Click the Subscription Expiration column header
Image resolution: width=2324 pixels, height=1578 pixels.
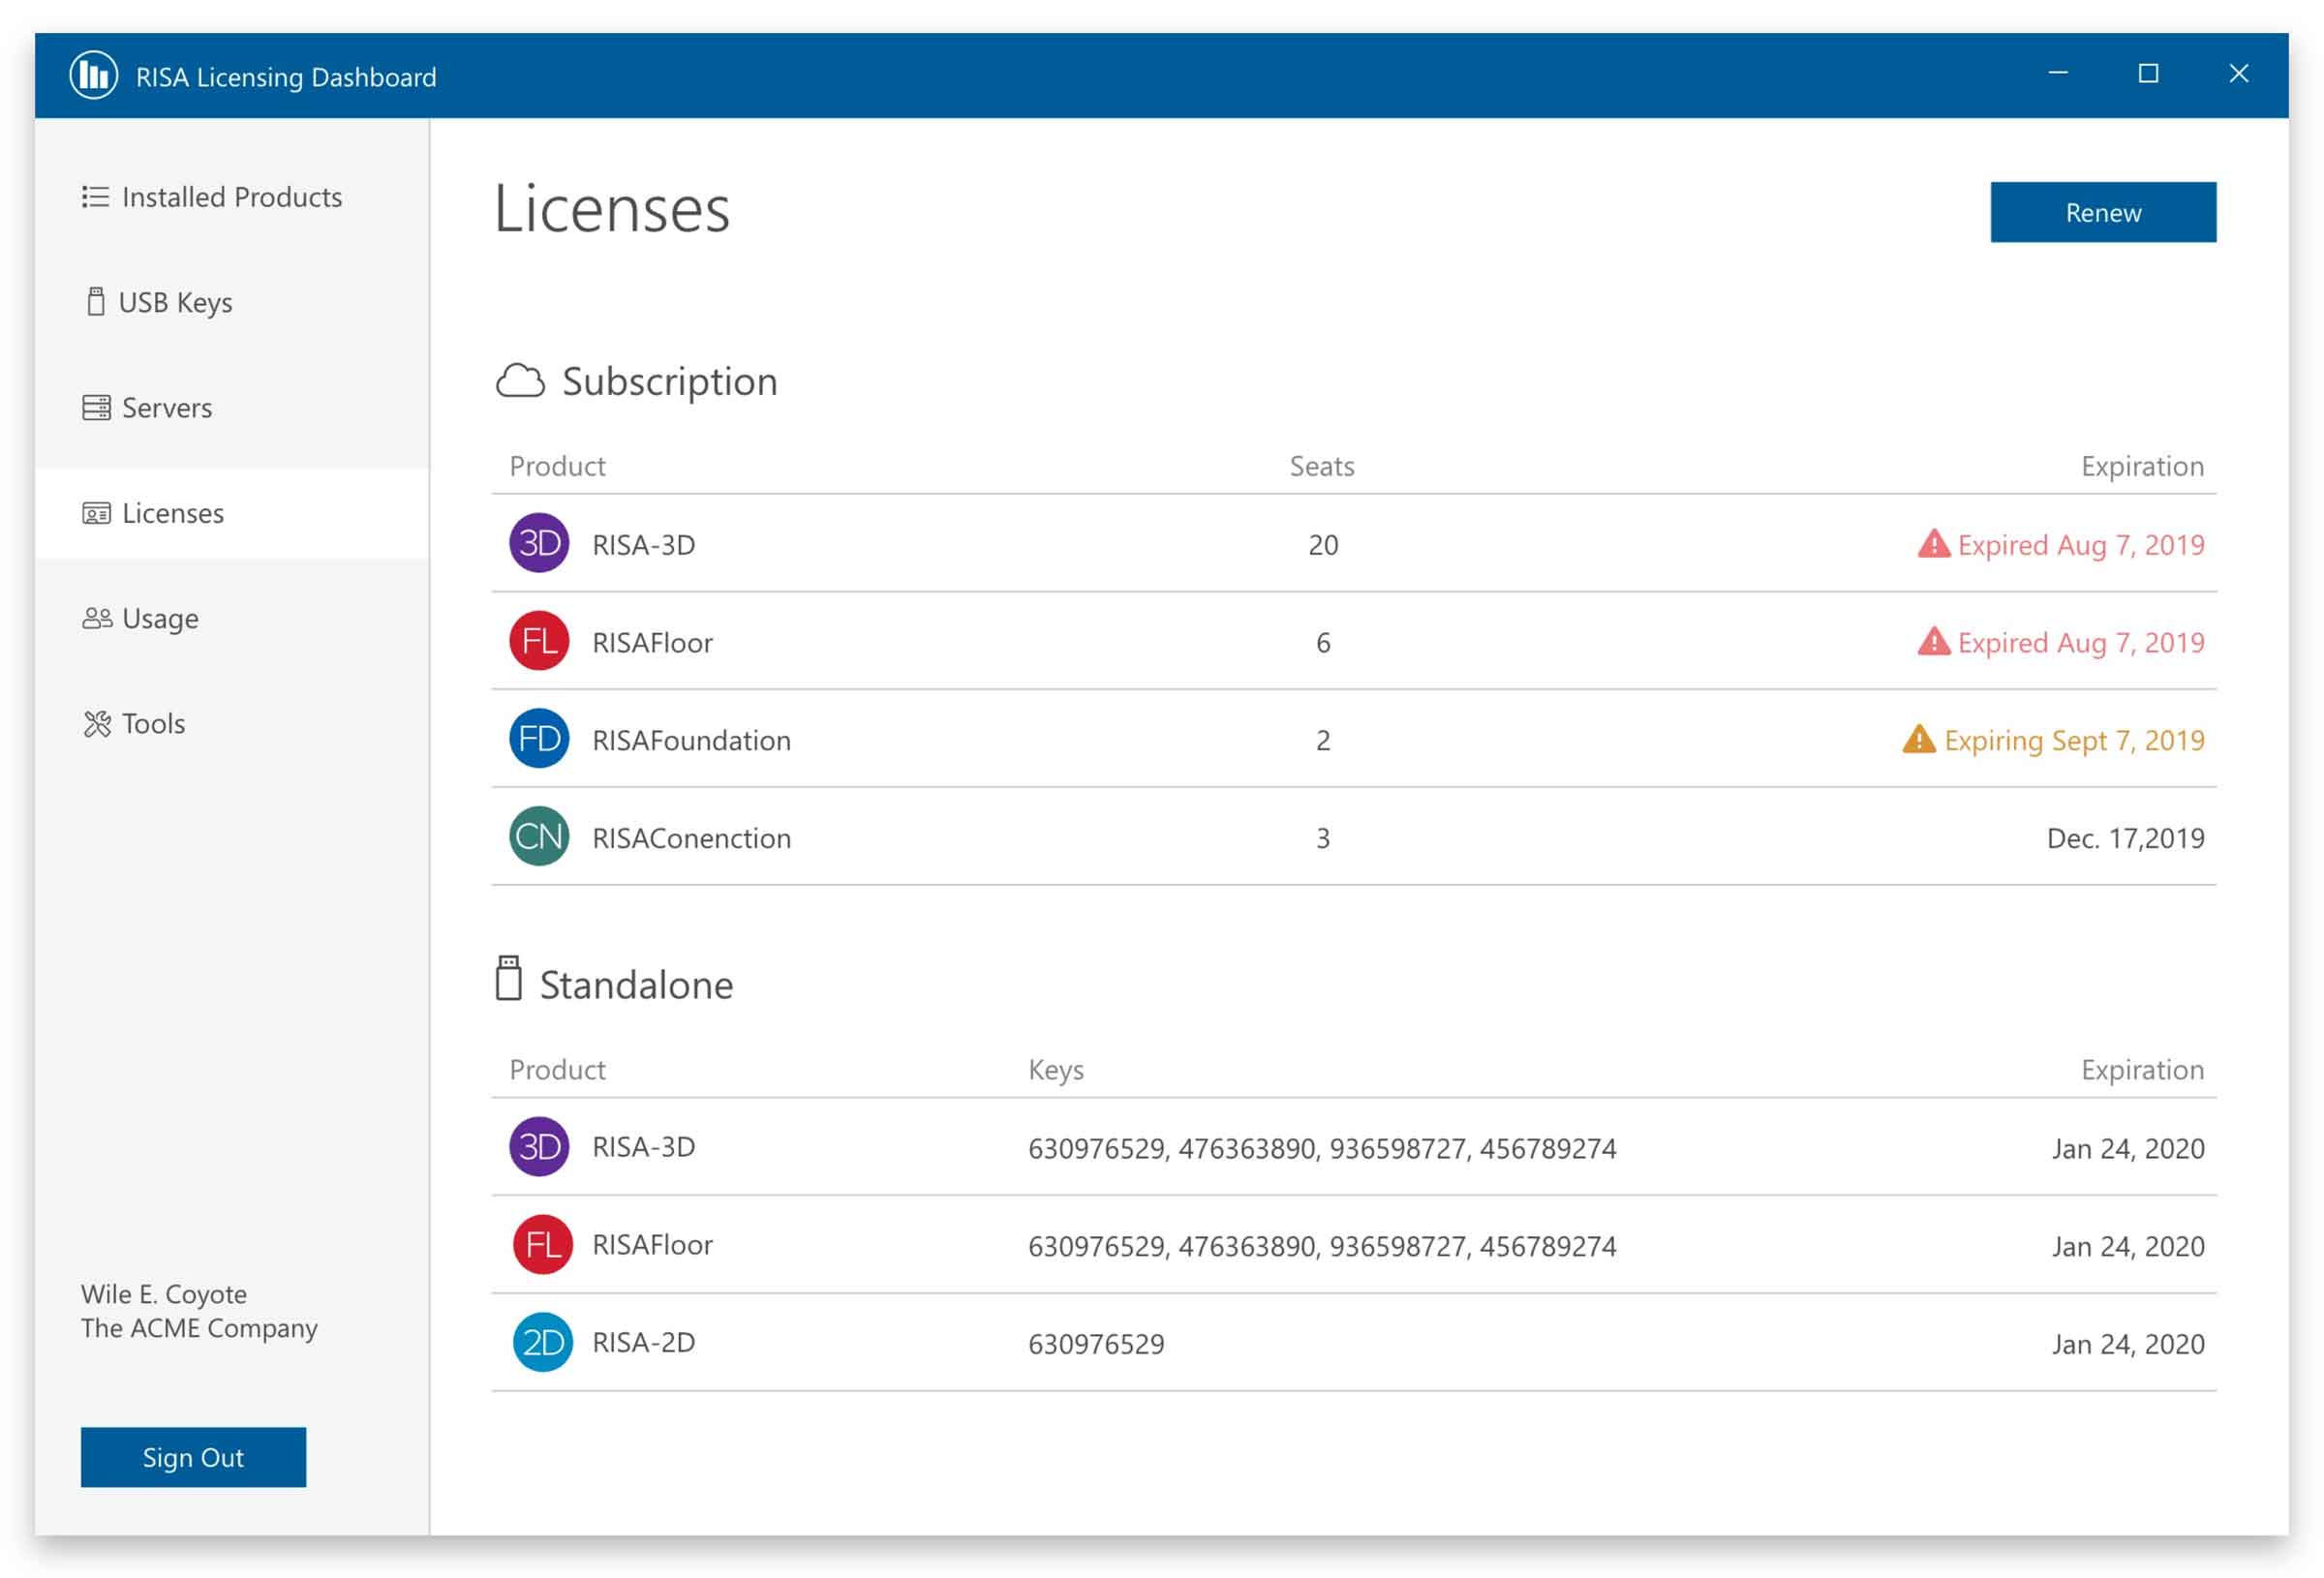2142,466
